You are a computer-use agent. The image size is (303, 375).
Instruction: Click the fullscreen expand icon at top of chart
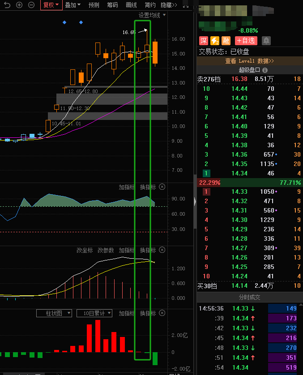(185, 5)
